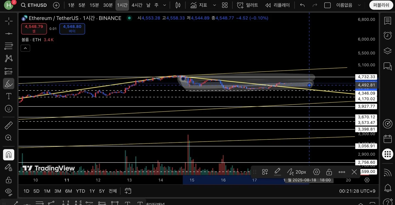Open the 얼러트 alert dialog

(x=247, y=5)
